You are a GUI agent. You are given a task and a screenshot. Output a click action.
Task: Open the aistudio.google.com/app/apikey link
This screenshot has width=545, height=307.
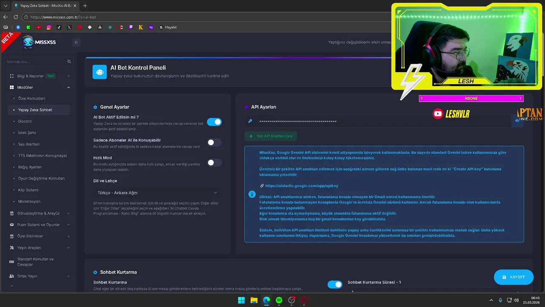(x=301, y=186)
